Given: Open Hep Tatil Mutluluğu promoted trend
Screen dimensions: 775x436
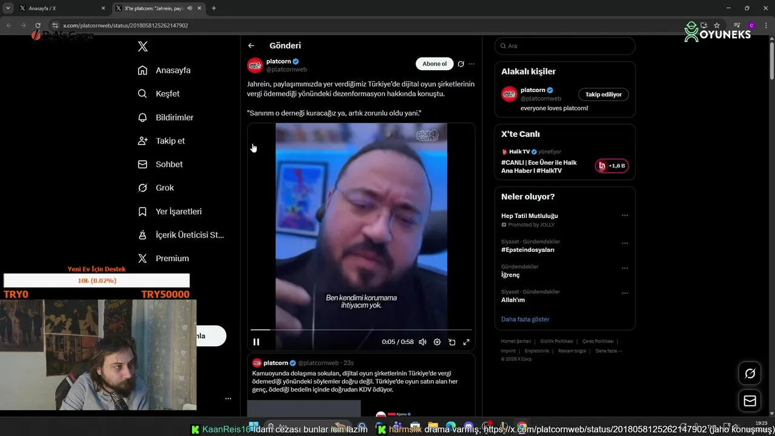Looking at the screenshot, I should (x=529, y=216).
